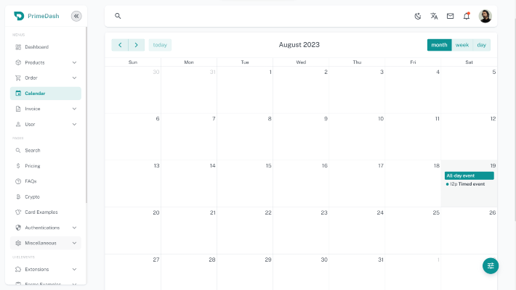Expand the Products chevron
Image resolution: width=516 pixels, height=290 pixels.
(74, 62)
